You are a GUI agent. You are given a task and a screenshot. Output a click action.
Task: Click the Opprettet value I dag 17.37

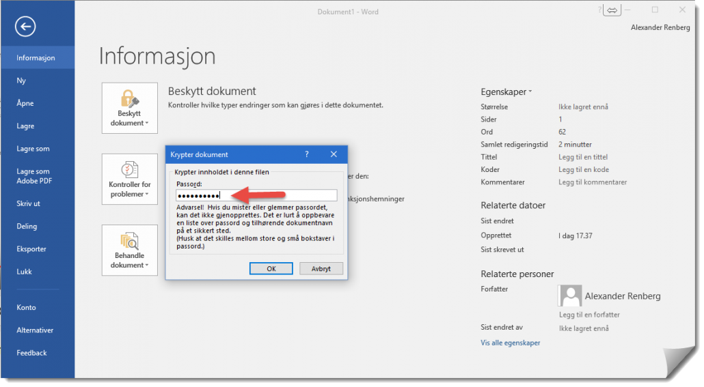click(575, 235)
